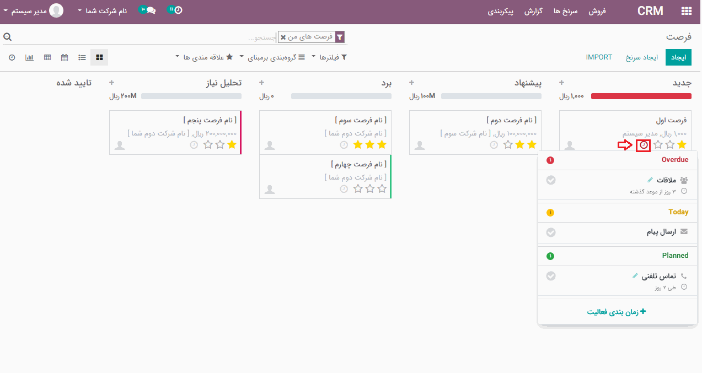Click the search magnifier icon

tap(7, 37)
